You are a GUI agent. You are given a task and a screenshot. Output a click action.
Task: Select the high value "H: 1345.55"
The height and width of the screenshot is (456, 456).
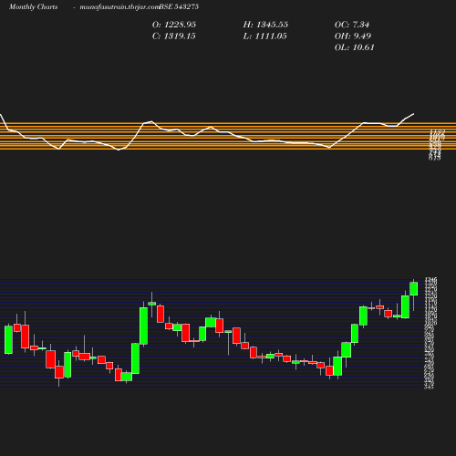tap(265, 25)
